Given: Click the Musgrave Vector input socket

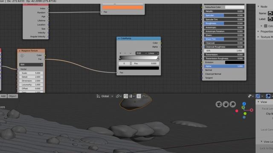Looking at the screenshot, I should click(17, 69).
